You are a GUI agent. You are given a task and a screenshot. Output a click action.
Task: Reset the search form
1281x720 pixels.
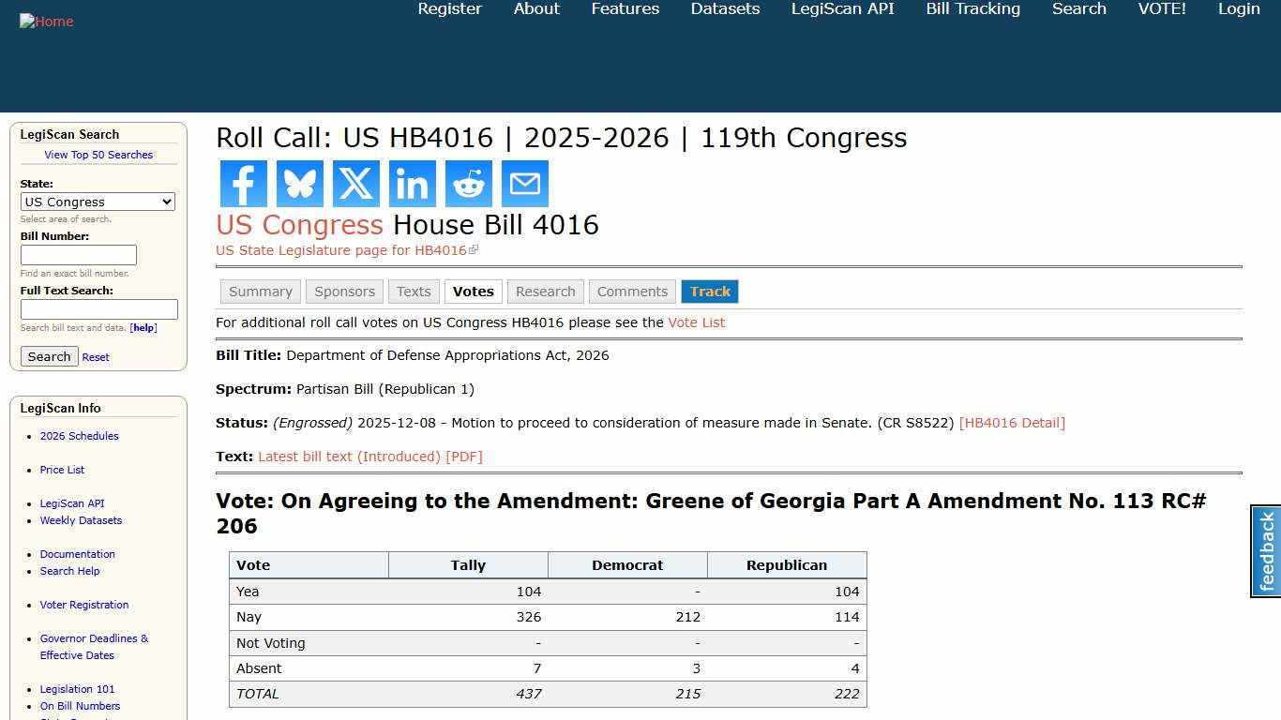[x=96, y=357]
